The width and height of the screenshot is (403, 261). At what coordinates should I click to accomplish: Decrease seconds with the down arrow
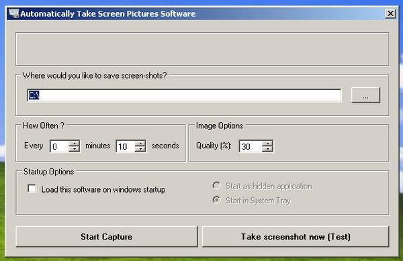point(140,149)
